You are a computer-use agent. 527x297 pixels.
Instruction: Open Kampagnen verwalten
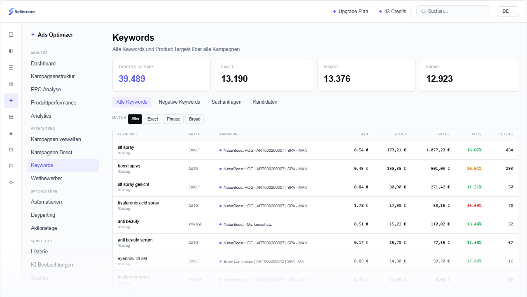(63, 139)
